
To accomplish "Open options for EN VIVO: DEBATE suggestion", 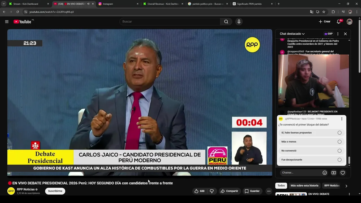I will point(349,194).
